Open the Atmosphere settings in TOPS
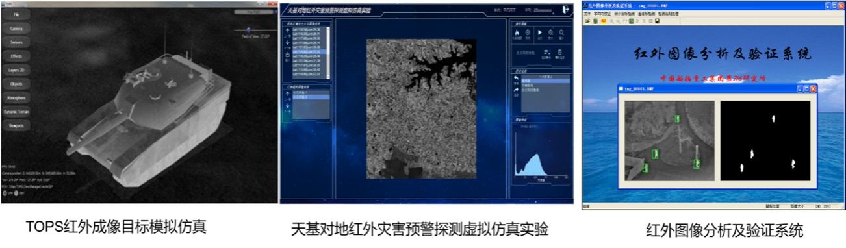The image size is (846, 248). click(16, 97)
